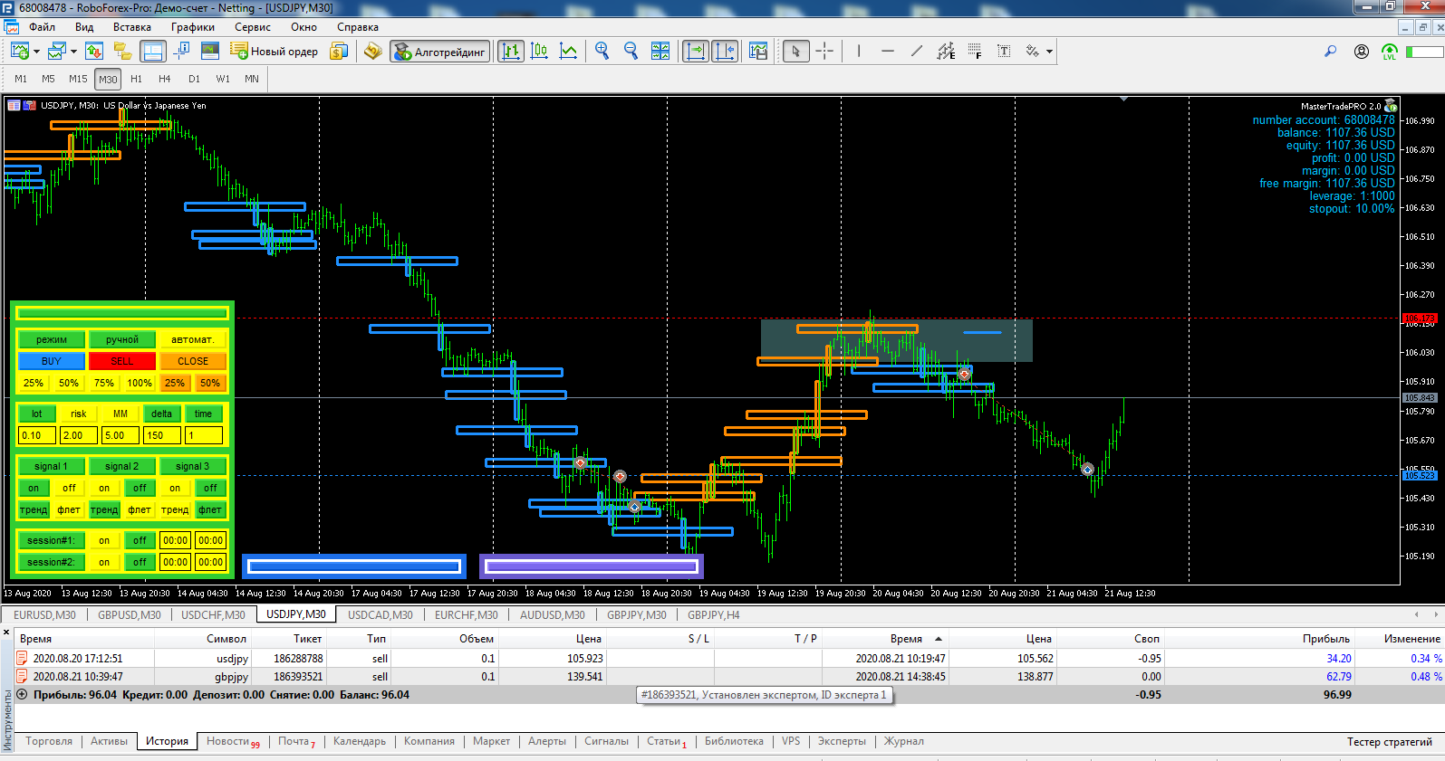Set session#1 to on
The width and height of the screenshot is (1445, 761).
coord(104,541)
